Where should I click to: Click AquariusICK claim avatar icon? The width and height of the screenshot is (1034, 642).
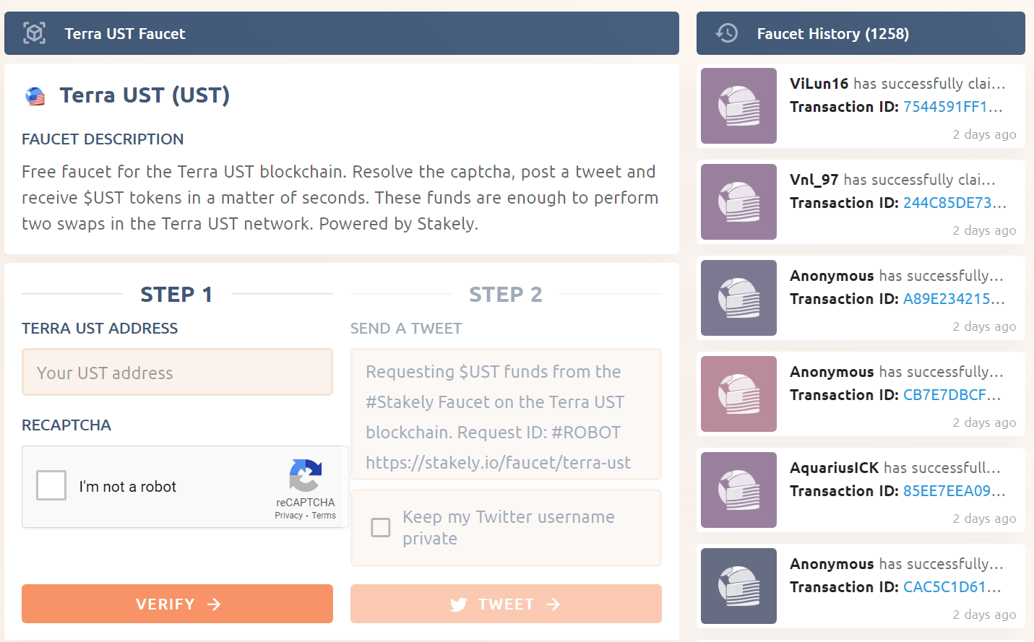coord(738,490)
